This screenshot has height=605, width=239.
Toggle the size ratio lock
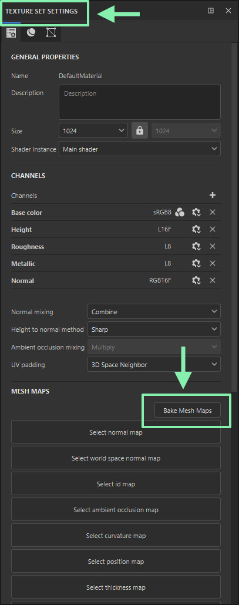pos(140,131)
